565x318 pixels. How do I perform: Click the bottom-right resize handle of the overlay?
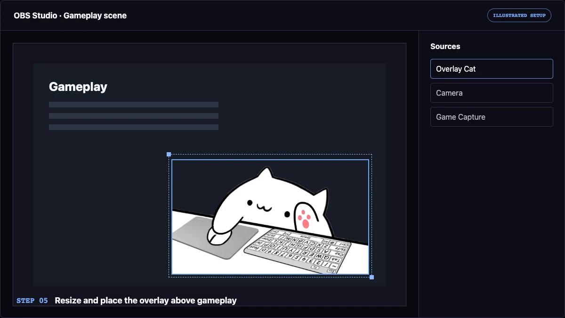point(372,277)
